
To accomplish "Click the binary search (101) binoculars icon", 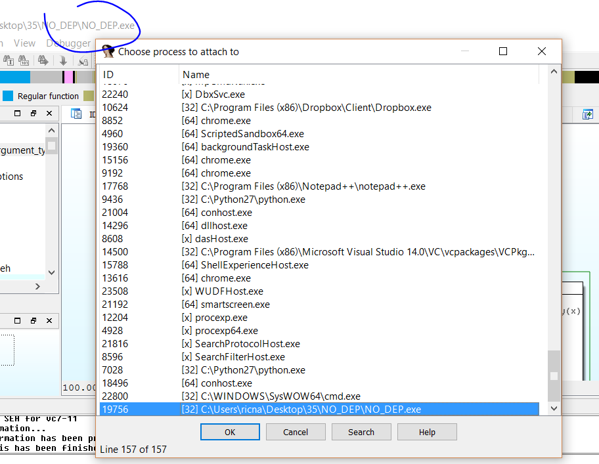I will pos(24,60).
